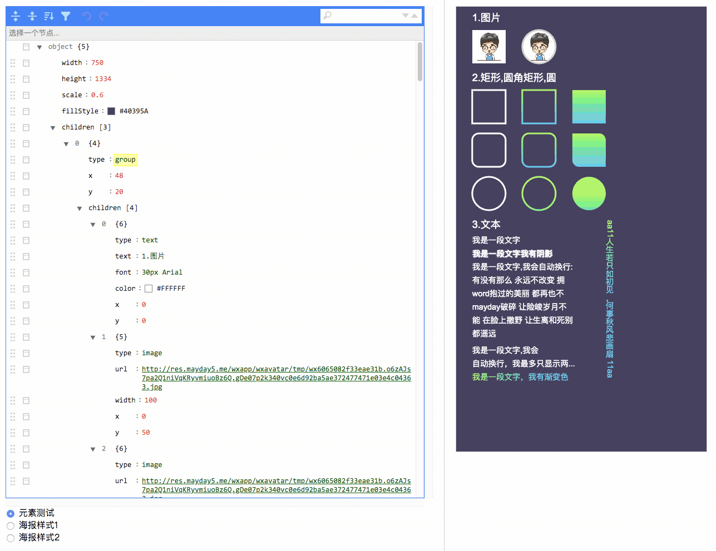Image resolution: width=716 pixels, height=551 pixels.
Task: Edit the x value 48
Action: (119, 176)
